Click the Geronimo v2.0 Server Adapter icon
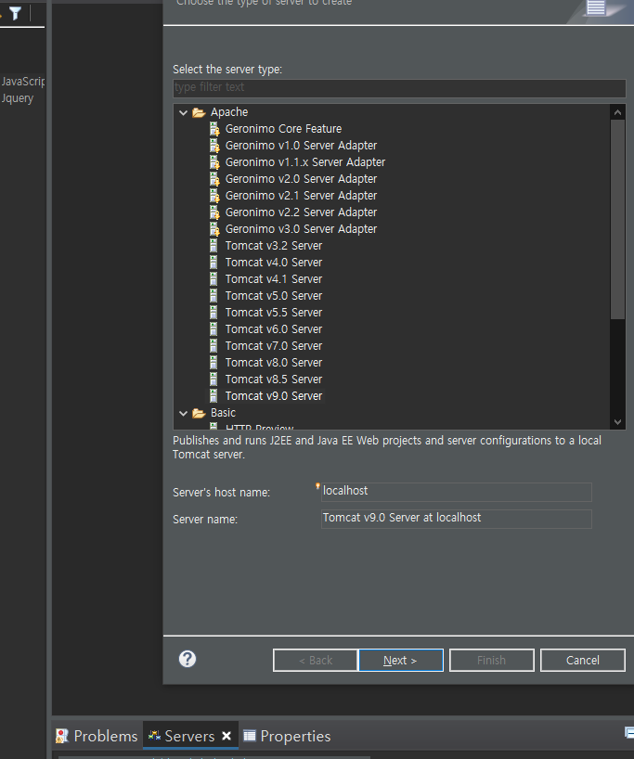Screen dimensions: 634x759 [214, 179]
